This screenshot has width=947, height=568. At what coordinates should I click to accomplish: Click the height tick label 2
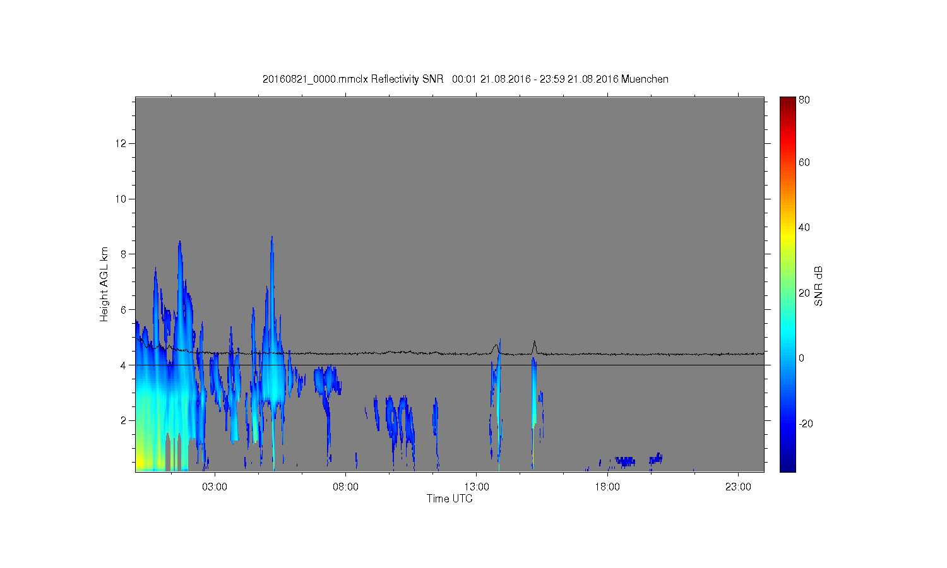coord(124,420)
